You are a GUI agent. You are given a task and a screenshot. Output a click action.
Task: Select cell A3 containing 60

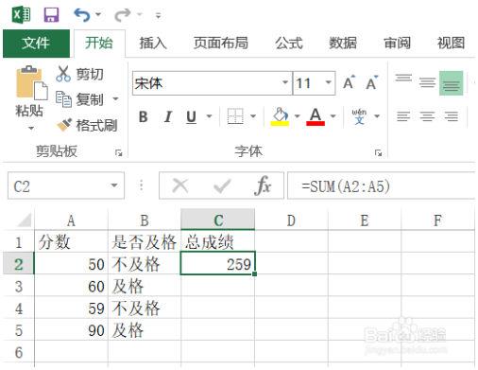point(71,287)
